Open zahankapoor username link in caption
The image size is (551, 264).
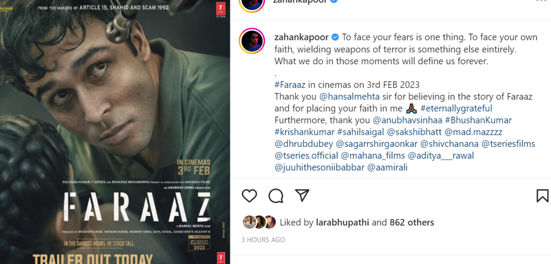301,37
